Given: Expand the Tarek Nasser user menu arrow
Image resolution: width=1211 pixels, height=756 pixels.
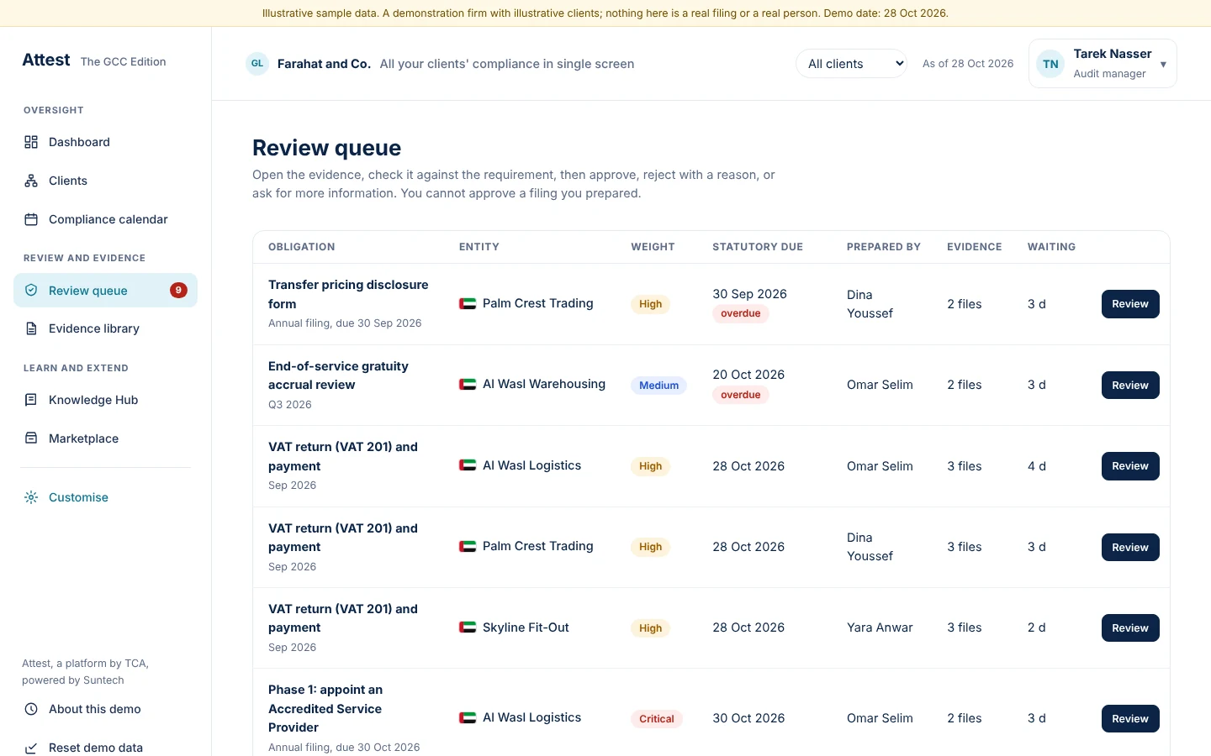Looking at the screenshot, I should coord(1163,64).
